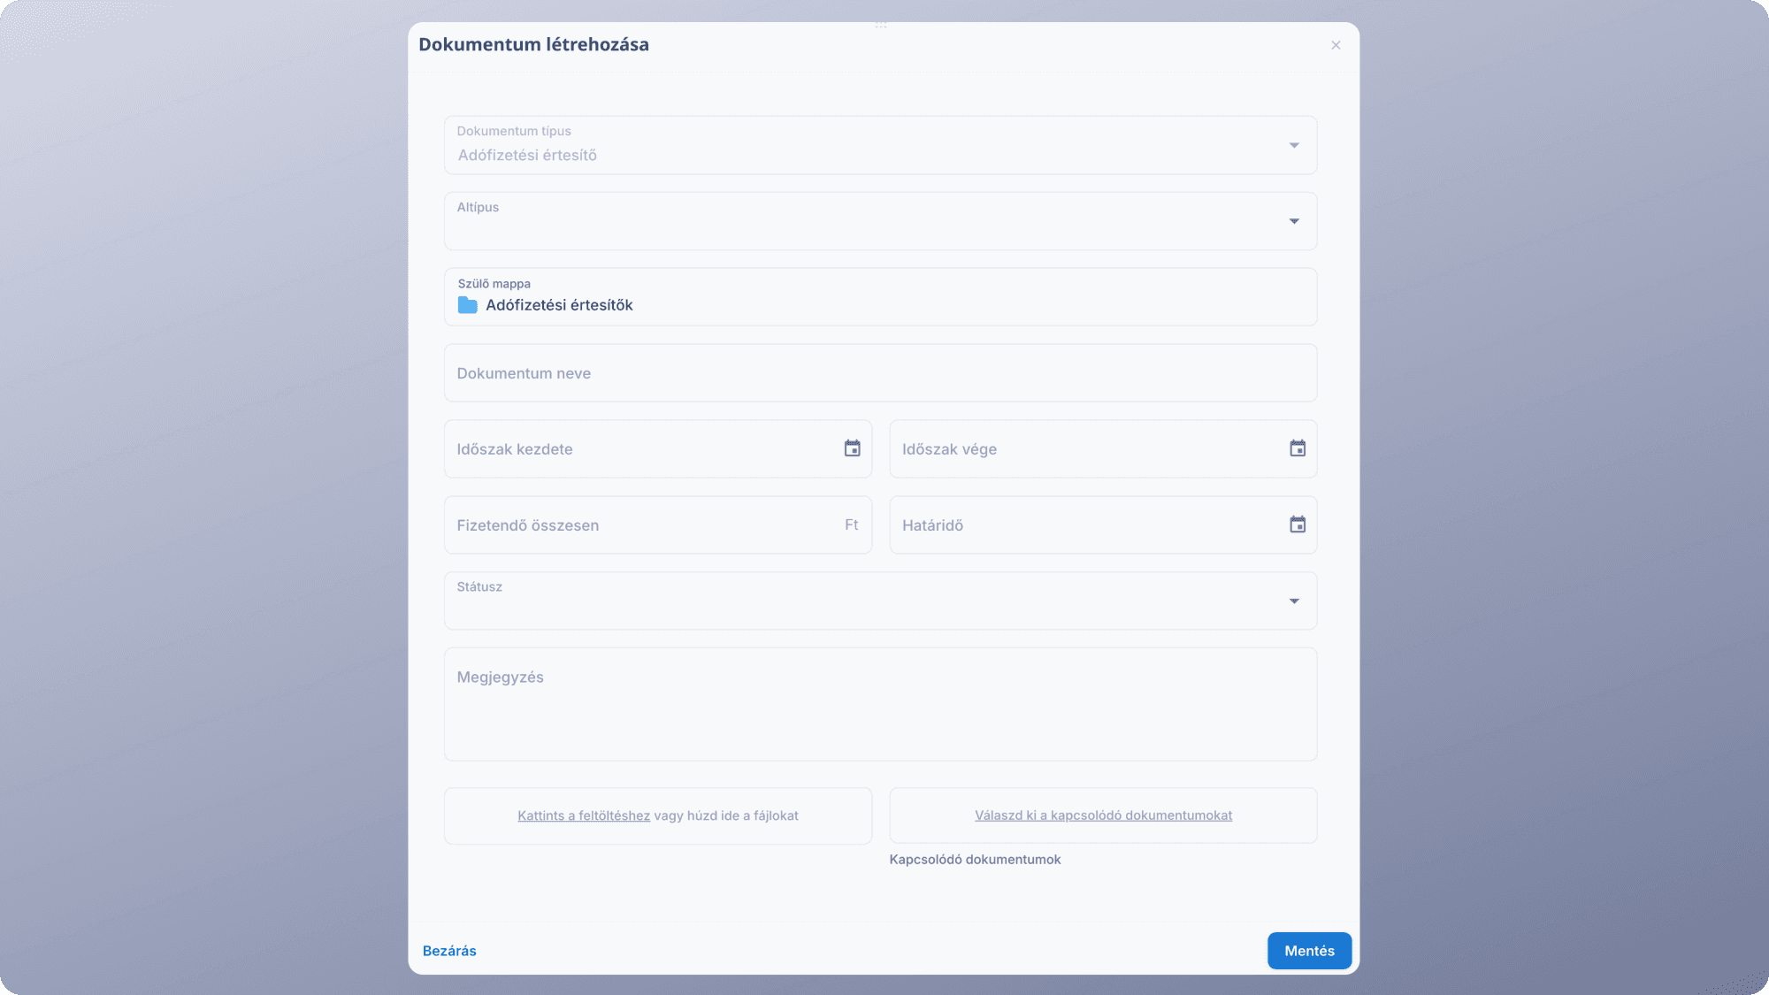Click the Fizetendő összesen amount field
1769x995 pixels.
click(x=657, y=525)
